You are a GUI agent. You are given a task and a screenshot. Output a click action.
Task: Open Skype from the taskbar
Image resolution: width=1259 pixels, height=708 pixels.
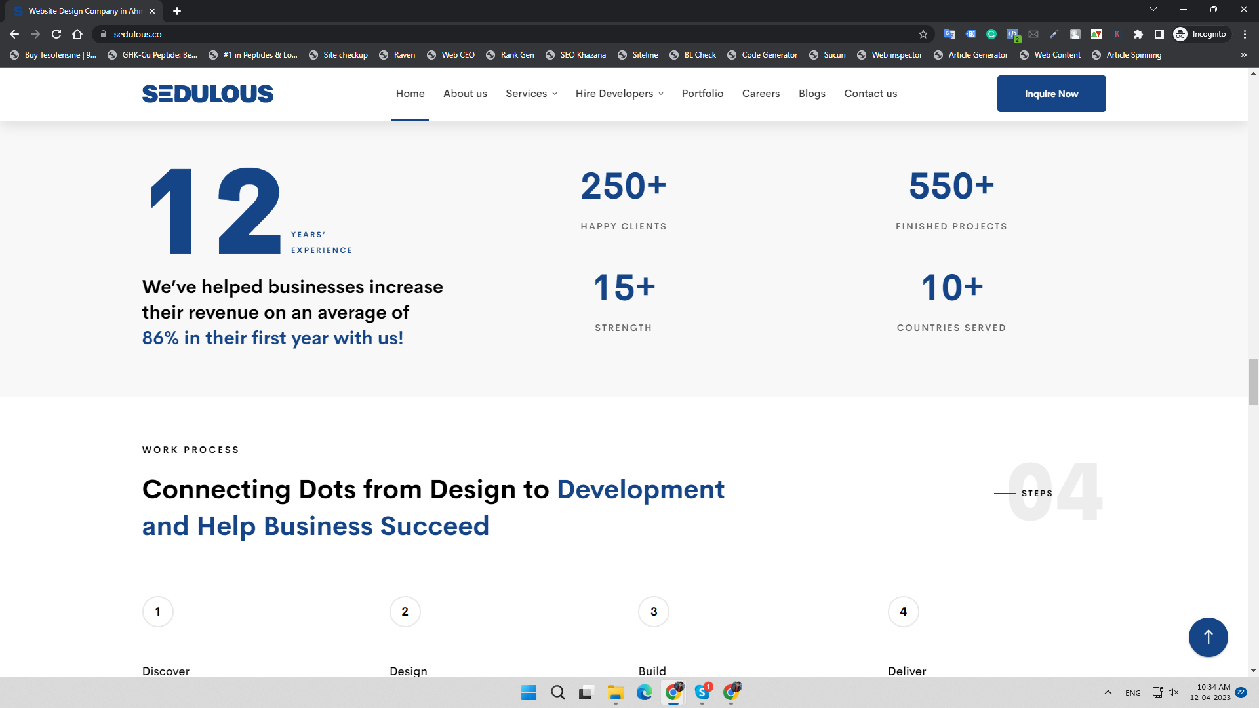tap(702, 692)
